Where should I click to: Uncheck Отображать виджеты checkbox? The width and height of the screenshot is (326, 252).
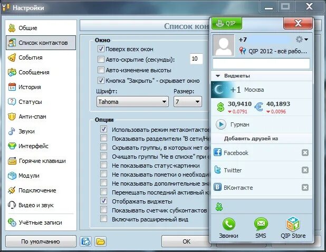coord(103,201)
